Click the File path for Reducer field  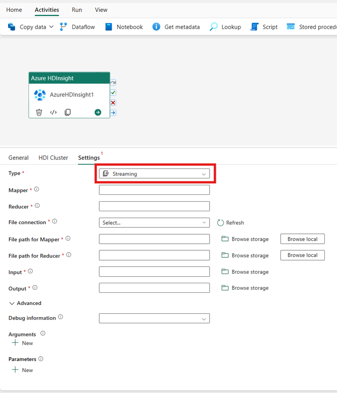tap(154, 255)
